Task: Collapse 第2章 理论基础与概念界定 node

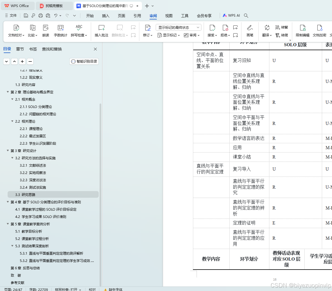Action: pyautogui.click(x=8, y=92)
